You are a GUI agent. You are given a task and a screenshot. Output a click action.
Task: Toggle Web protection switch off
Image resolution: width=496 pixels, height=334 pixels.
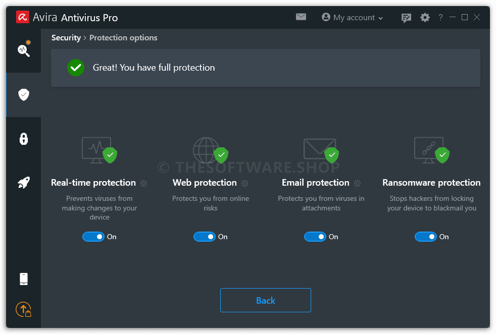click(x=205, y=237)
